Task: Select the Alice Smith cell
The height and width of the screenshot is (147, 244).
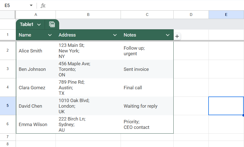Action: 36,51
